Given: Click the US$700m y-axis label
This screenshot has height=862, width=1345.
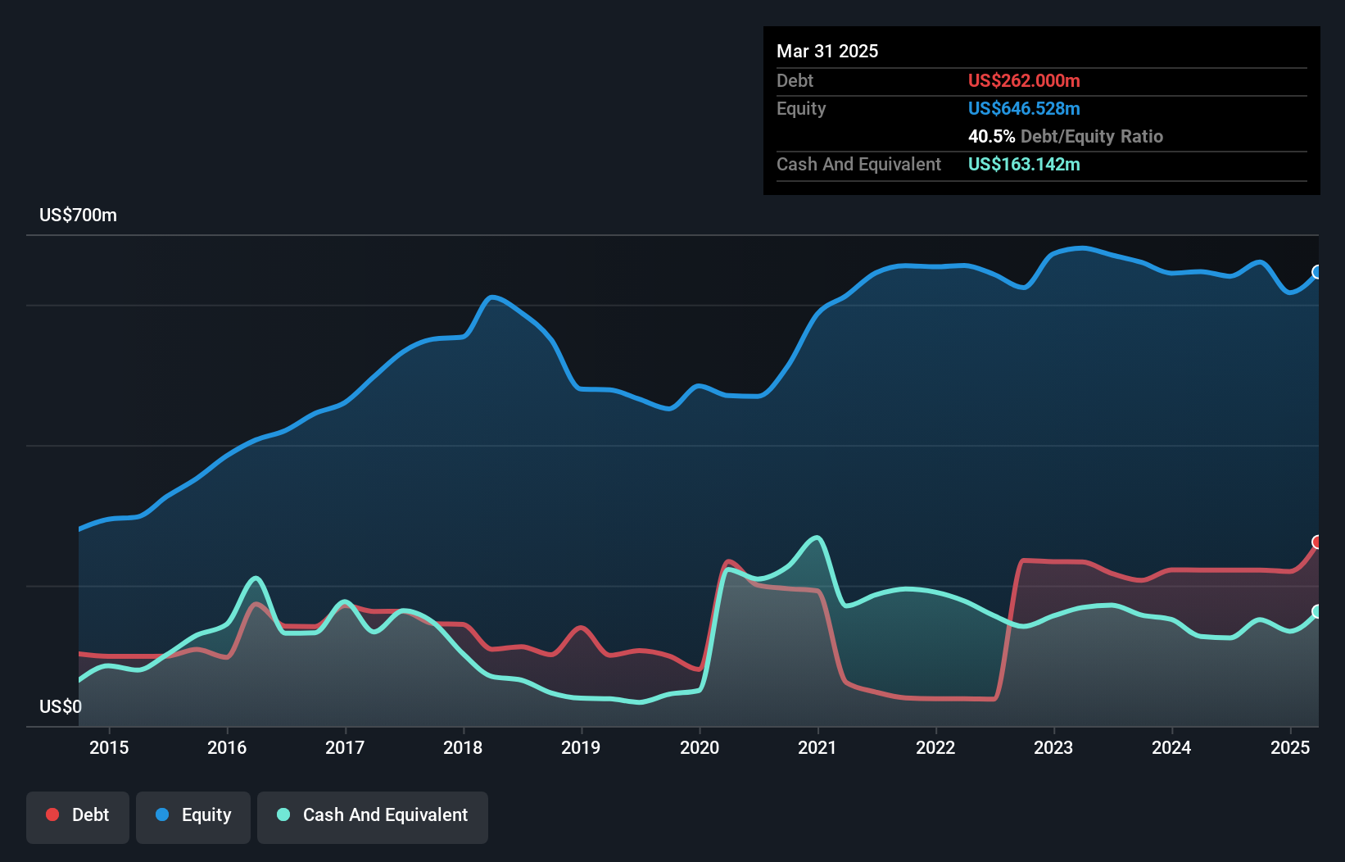Looking at the screenshot, I should point(79,215).
